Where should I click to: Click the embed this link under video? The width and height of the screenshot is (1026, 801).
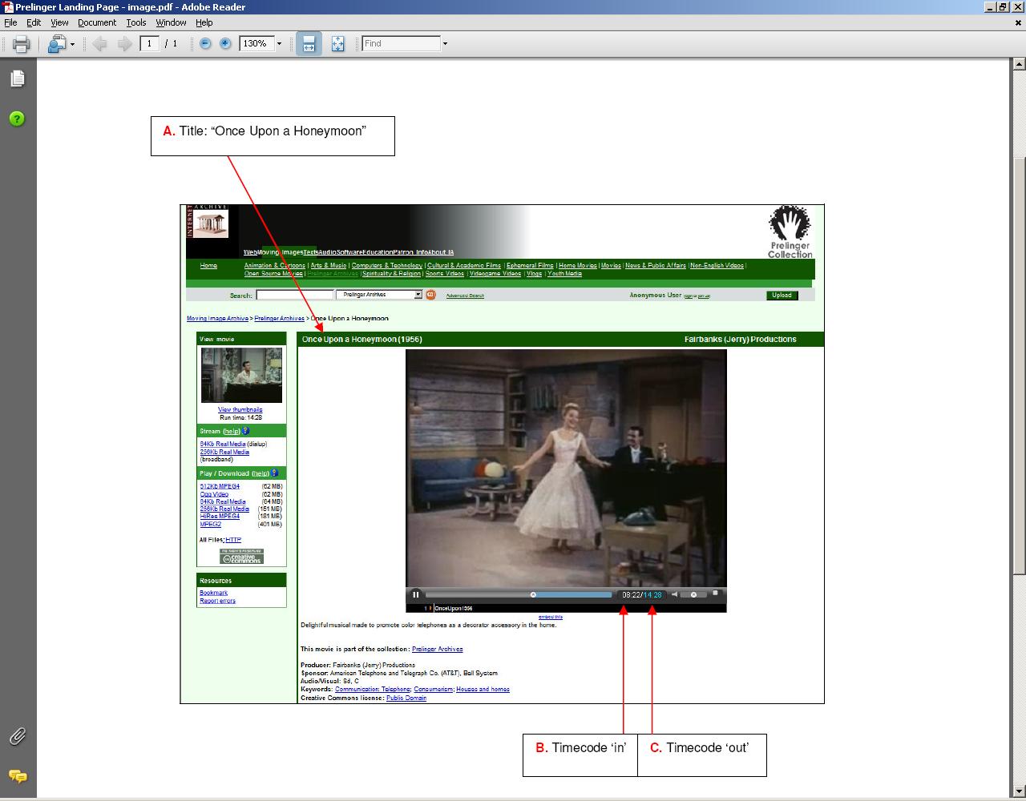(x=551, y=617)
